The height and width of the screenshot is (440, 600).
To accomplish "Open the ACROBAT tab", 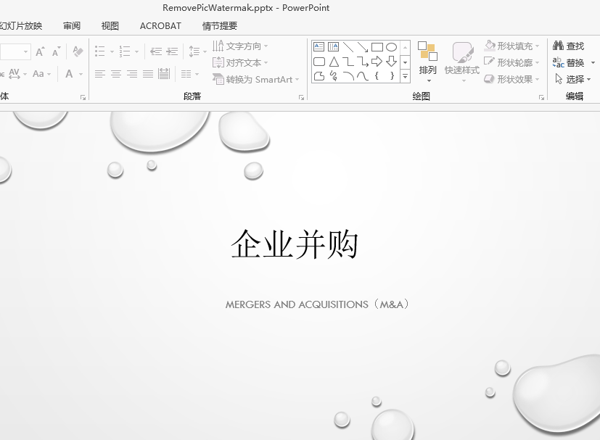I will point(160,26).
